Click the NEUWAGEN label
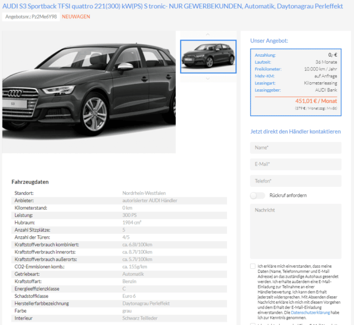354x325 pixels. click(x=76, y=17)
